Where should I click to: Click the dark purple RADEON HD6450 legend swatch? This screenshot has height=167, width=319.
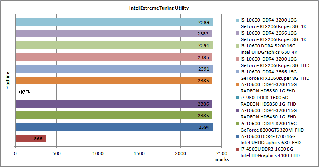click(238, 110)
